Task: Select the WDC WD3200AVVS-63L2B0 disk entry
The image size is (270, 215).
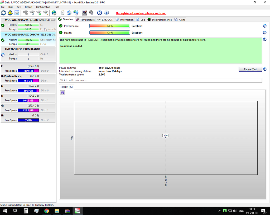Action: coord(28,24)
